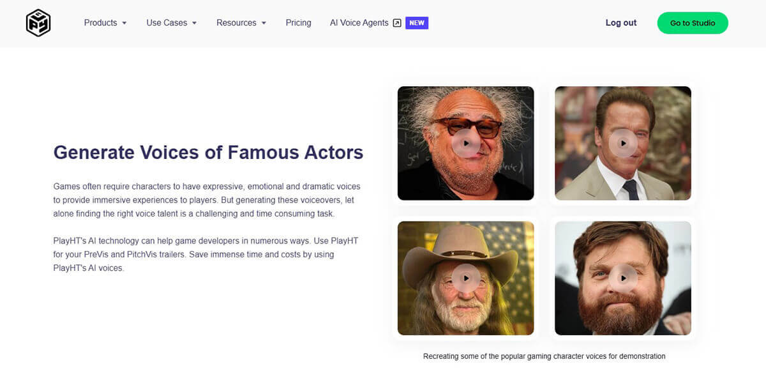The width and height of the screenshot is (766, 387).
Task: Open the Use Cases menu
Action: (167, 23)
